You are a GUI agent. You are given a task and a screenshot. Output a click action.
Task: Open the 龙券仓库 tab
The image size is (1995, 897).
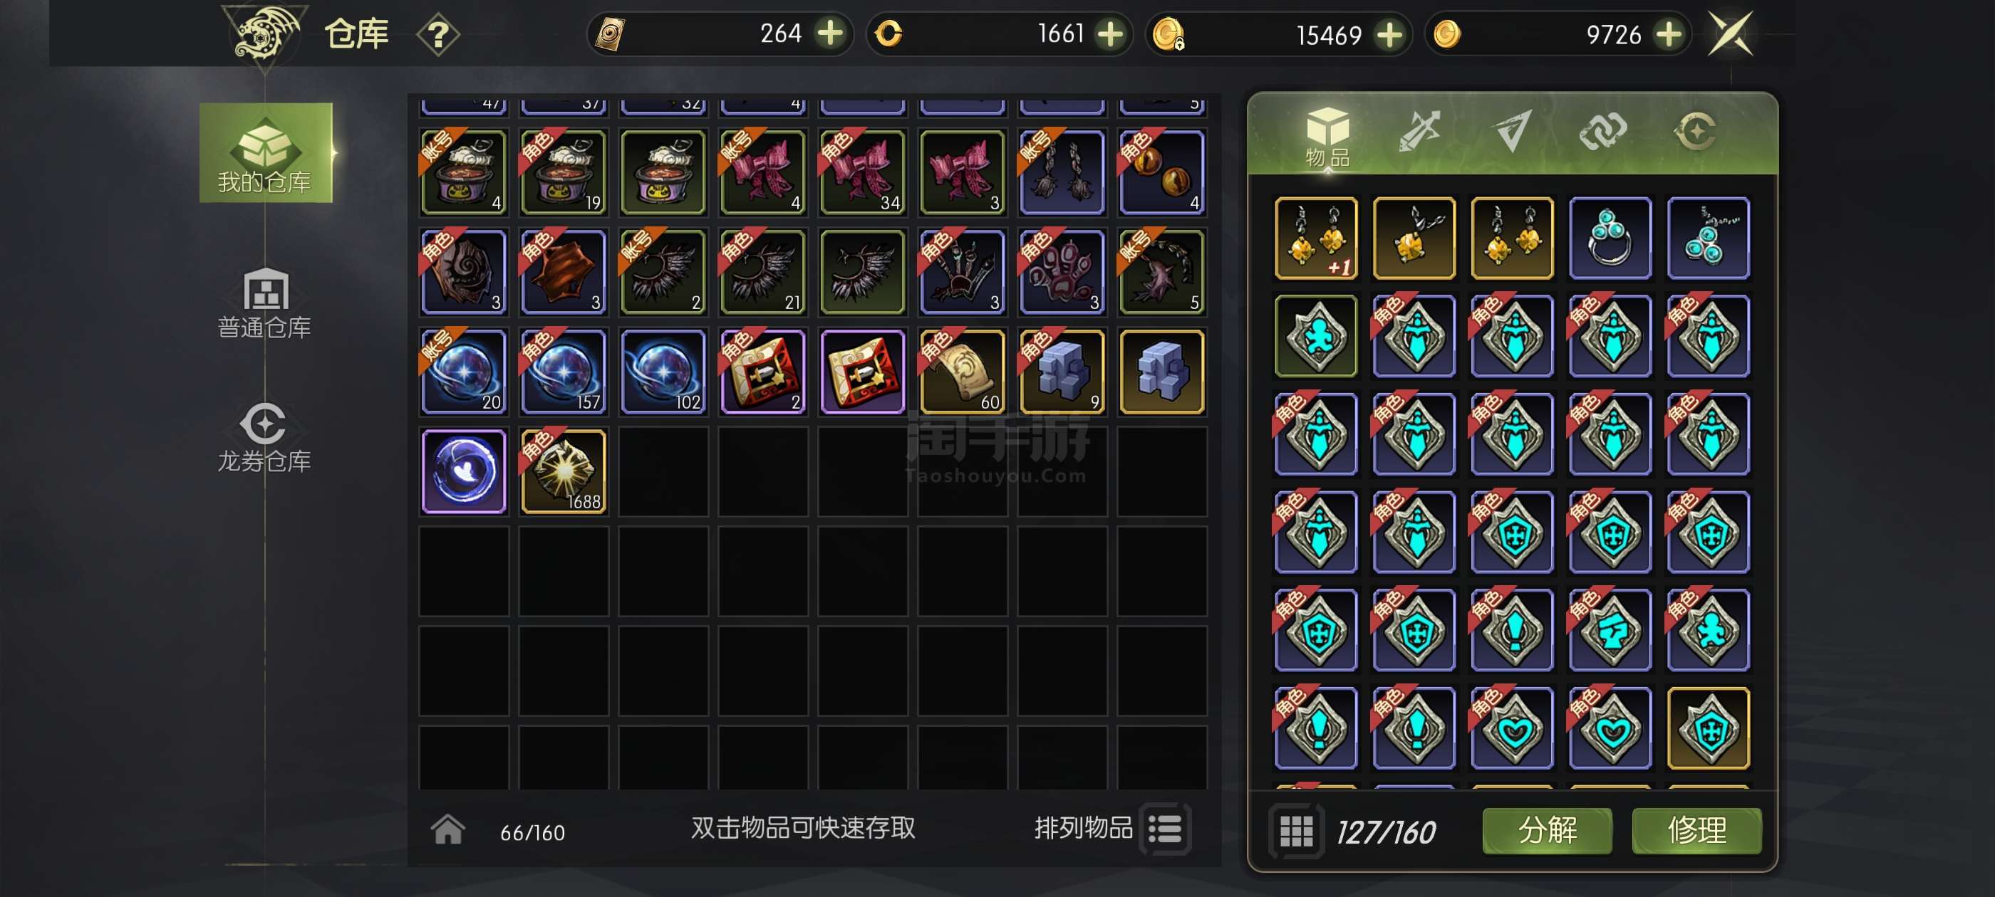coord(265,436)
